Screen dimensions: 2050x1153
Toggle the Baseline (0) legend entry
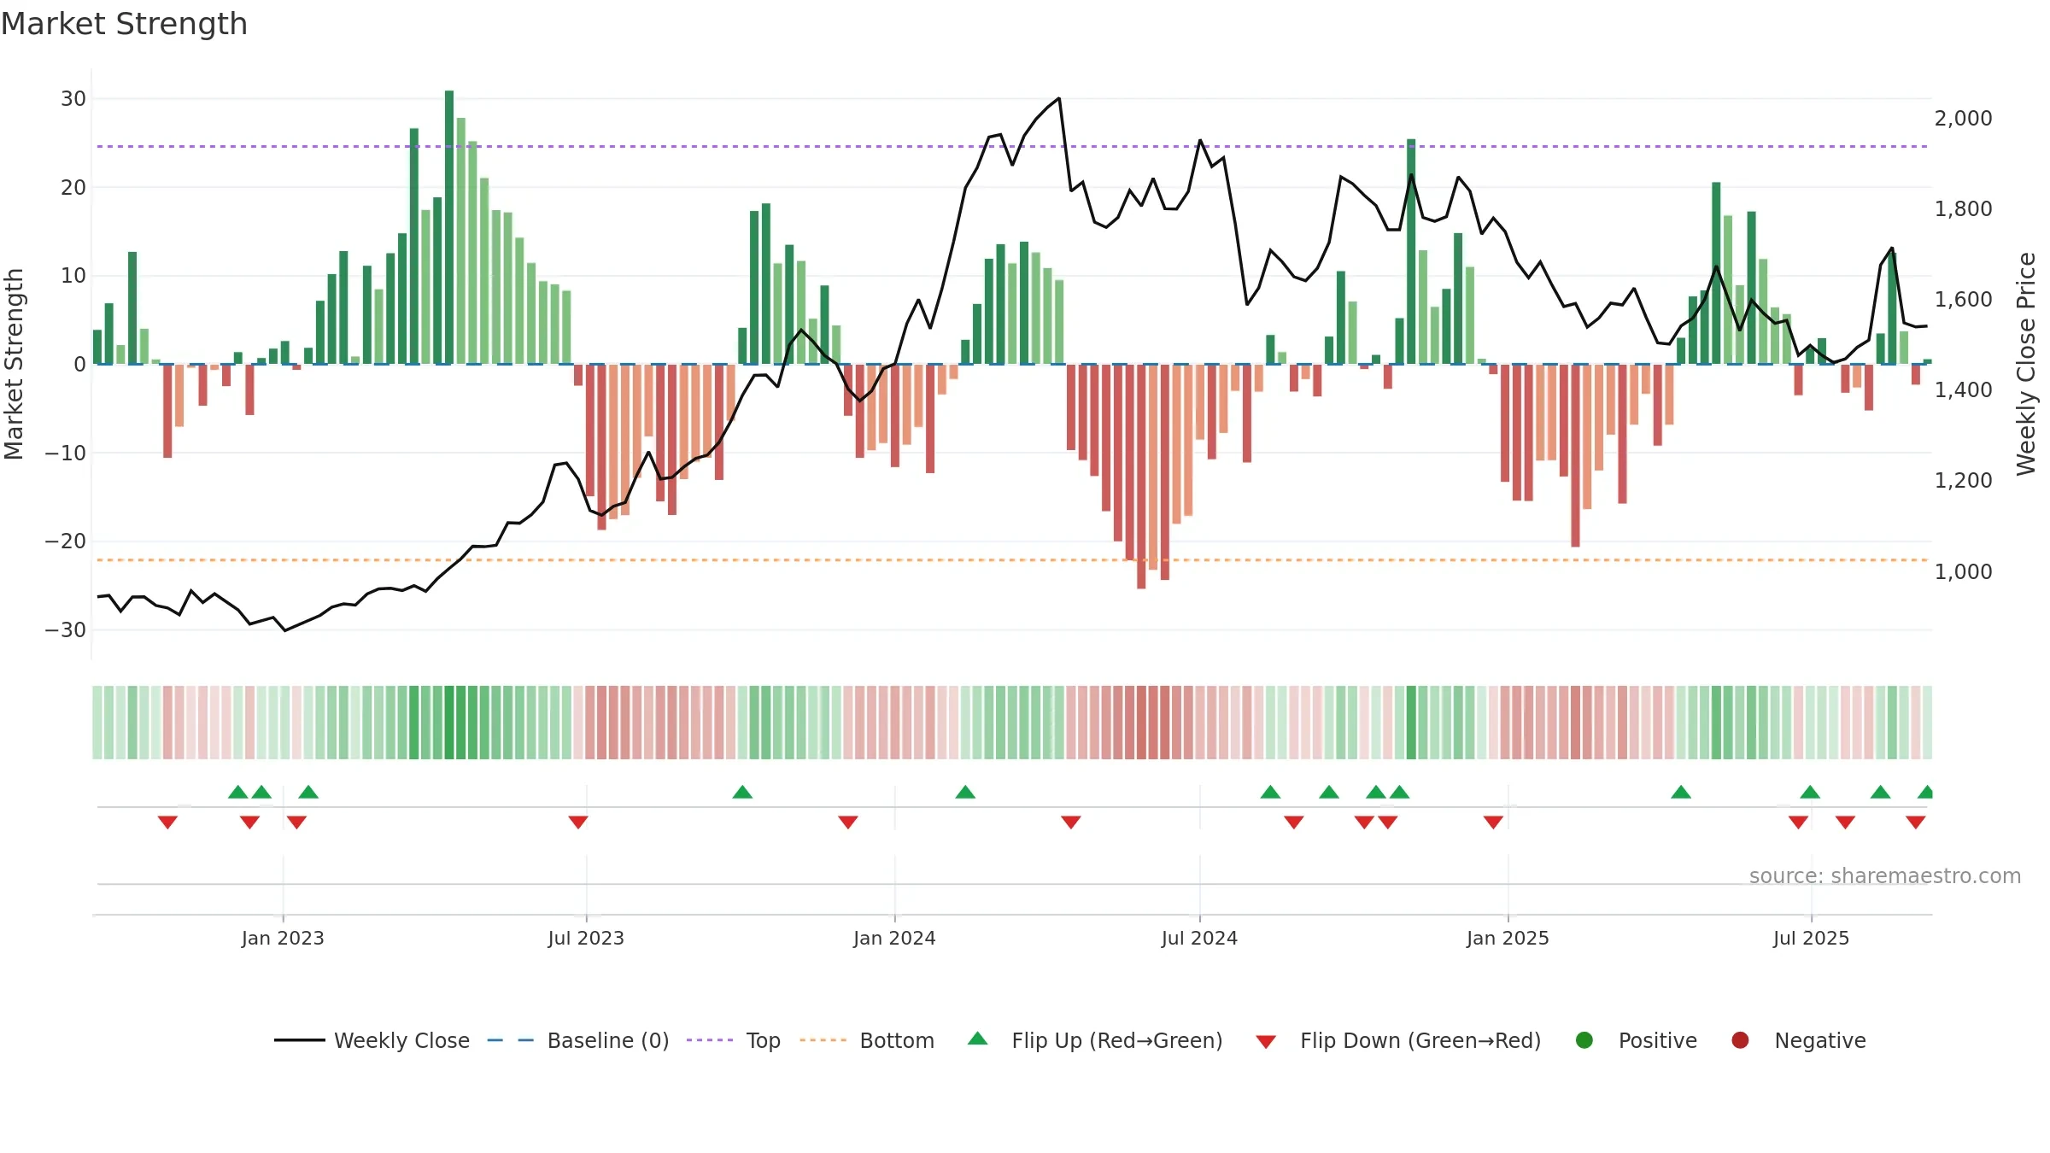[x=578, y=1040]
